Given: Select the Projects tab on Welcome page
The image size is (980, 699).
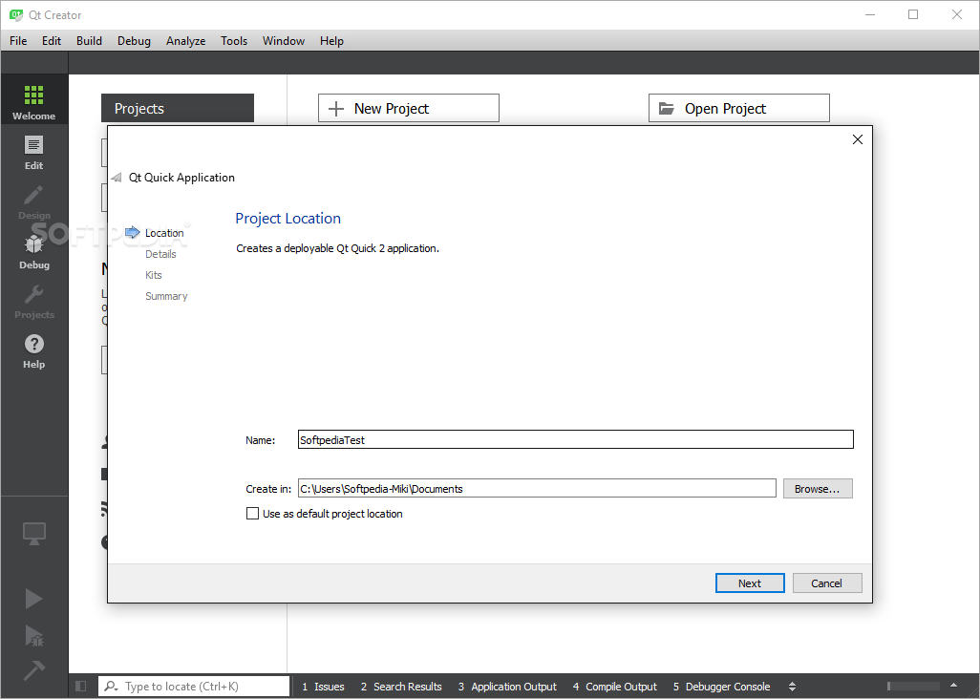Looking at the screenshot, I should click(x=178, y=108).
